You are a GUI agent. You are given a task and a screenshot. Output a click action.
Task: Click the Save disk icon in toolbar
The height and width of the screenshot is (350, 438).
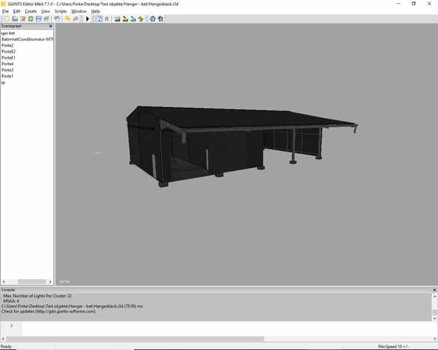(x=39, y=19)
